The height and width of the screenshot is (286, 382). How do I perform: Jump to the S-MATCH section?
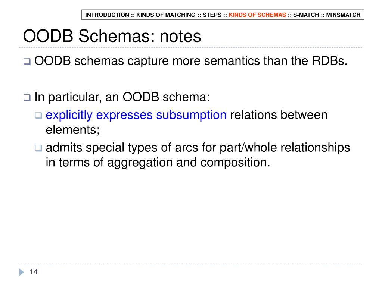pos(306,15)
